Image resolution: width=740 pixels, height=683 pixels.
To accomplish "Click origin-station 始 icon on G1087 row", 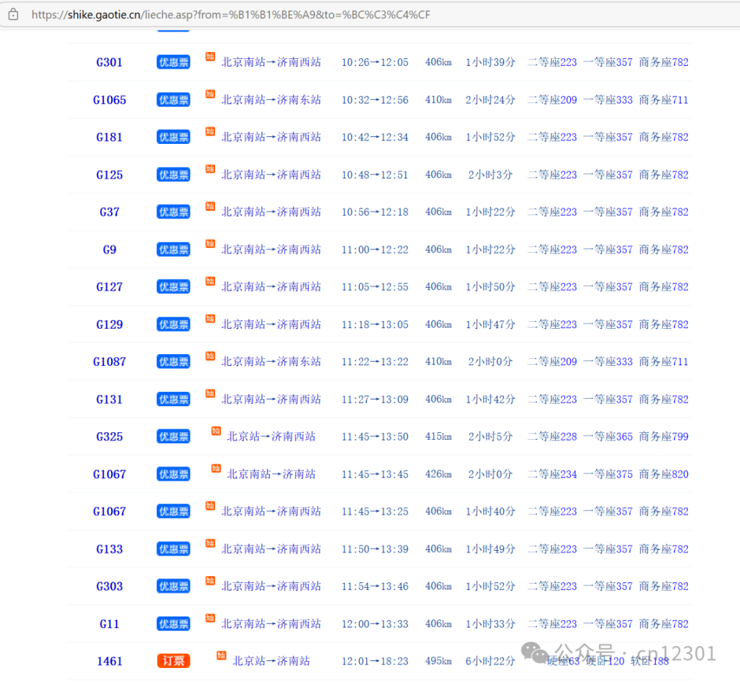I will (x=210, y=356).
